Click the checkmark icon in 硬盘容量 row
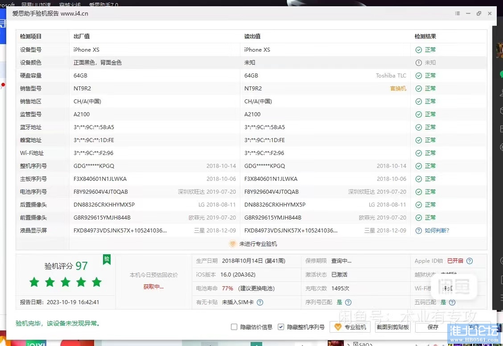Screen dimensions: 503x346 tap(419, 76)
